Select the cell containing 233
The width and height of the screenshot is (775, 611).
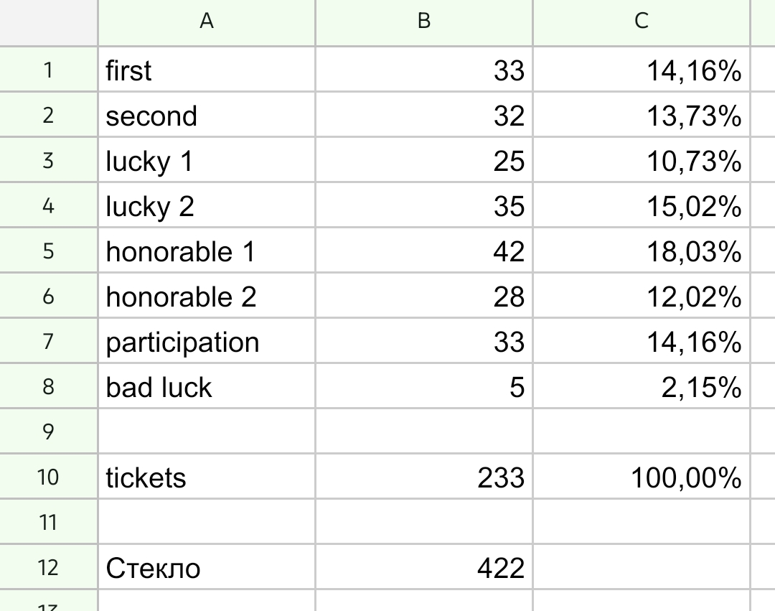(x=423, y=477)
